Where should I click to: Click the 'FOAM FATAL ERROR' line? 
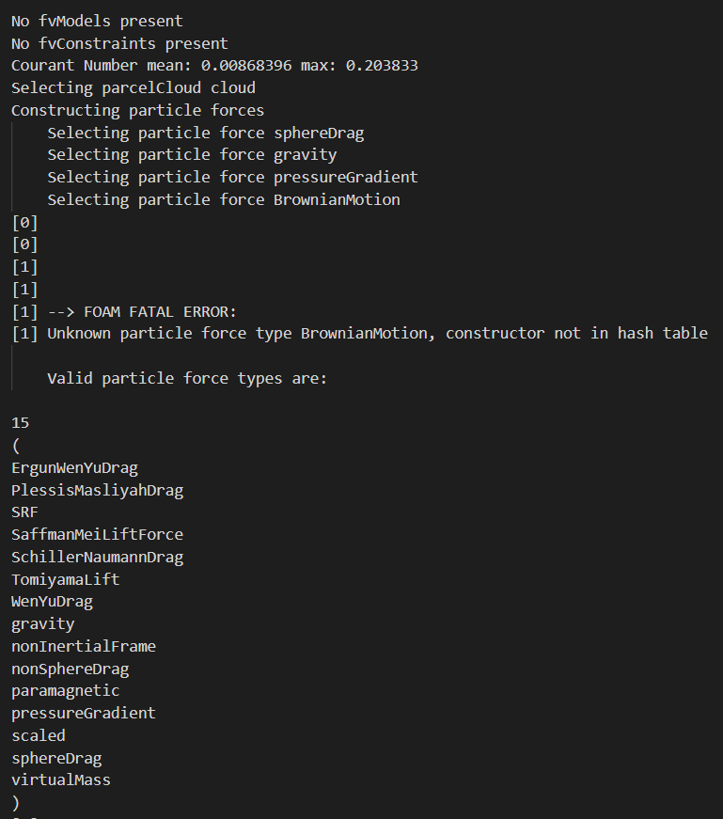(x=141, y=311)
